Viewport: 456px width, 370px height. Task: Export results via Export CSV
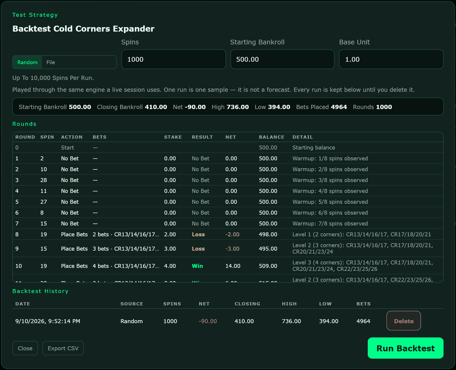point(63,348)
